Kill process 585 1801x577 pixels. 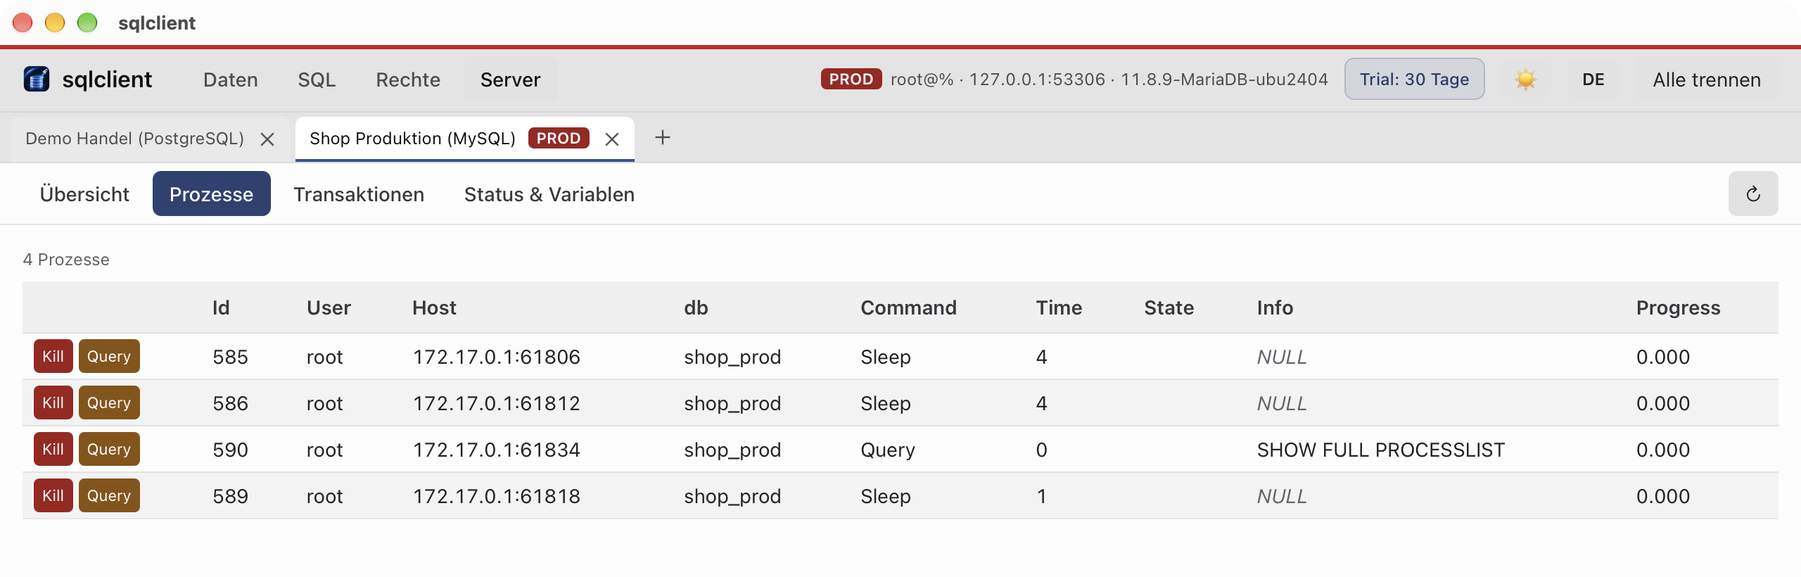53,356
